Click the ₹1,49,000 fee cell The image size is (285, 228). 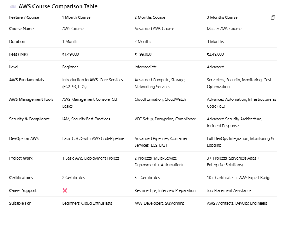[70, 54]
